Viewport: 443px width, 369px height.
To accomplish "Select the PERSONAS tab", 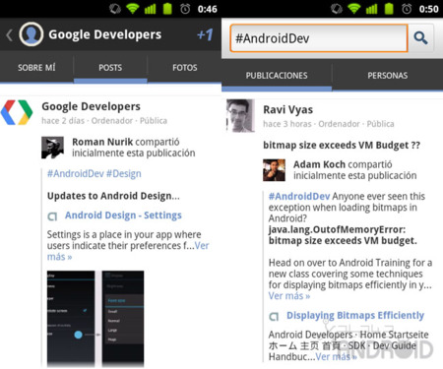I will point(388,76).
